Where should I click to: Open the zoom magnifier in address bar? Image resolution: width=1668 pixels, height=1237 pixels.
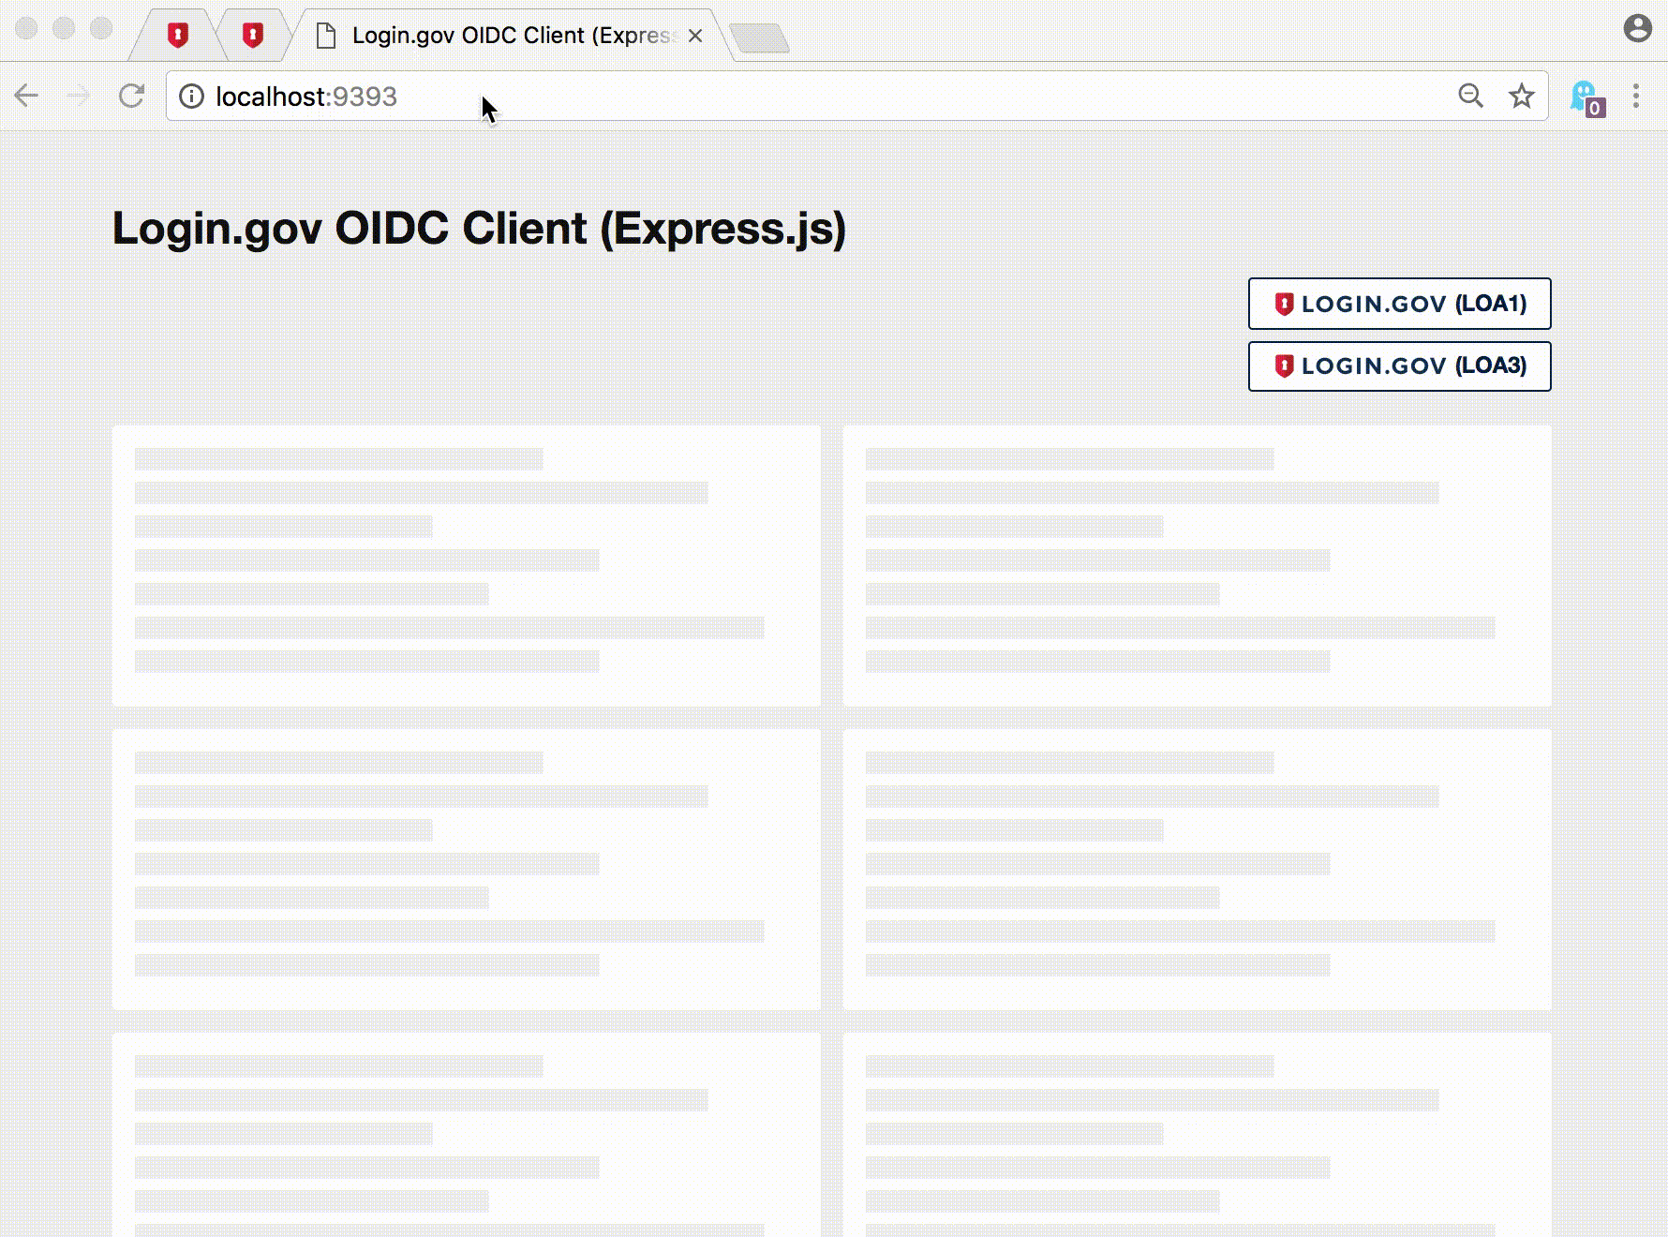pos(1471,96)
